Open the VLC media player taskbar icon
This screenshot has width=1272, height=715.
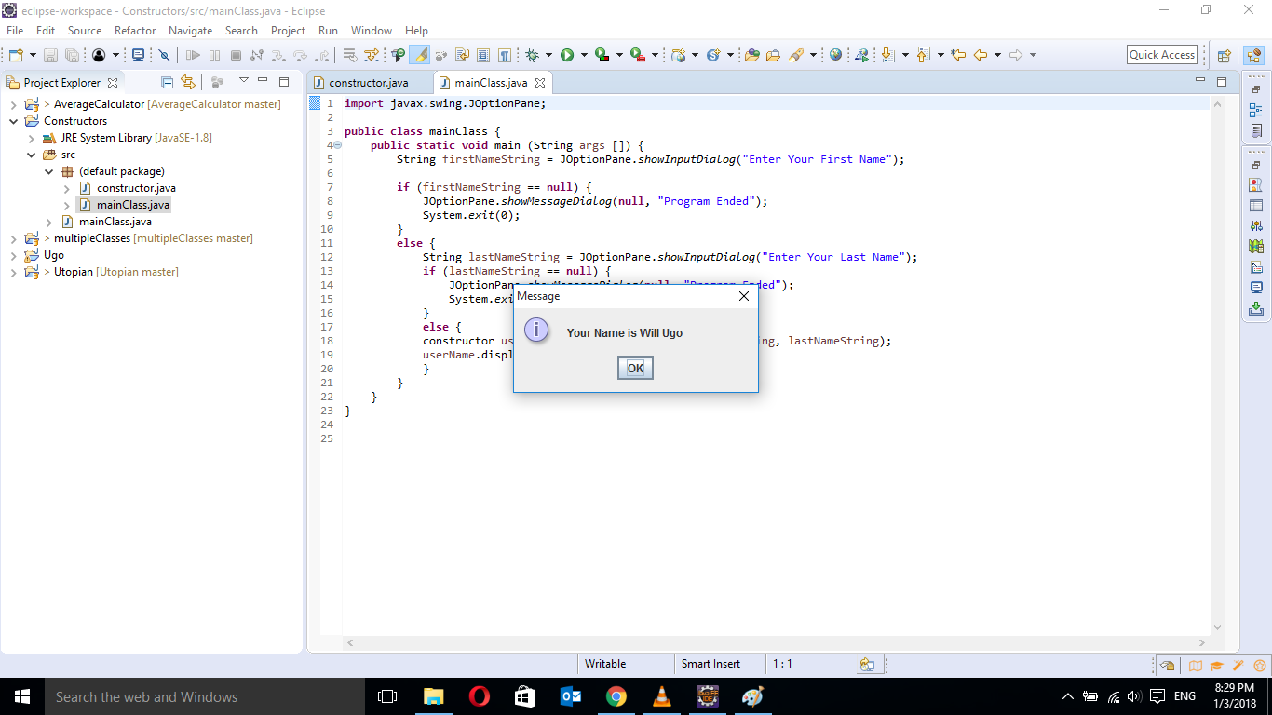point(662,696)
